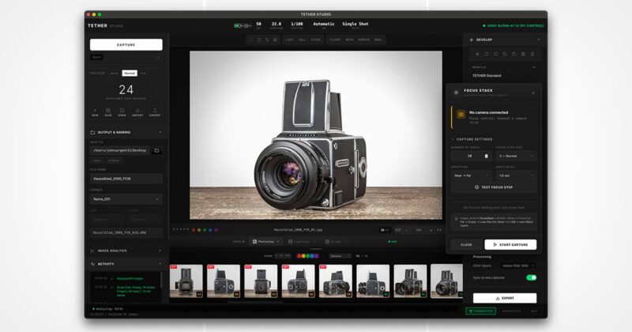Image resolution: width=632 pixels, height=332 pixels.
Task: Switch to CULL view in the top toolbar
Action: click(x=303, y=40)
